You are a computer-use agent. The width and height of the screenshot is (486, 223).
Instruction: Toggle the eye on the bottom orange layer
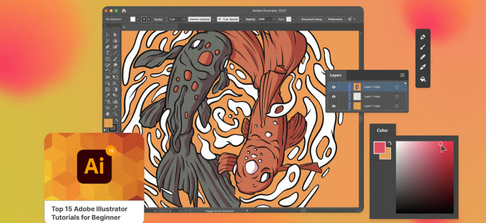(334, 106)
